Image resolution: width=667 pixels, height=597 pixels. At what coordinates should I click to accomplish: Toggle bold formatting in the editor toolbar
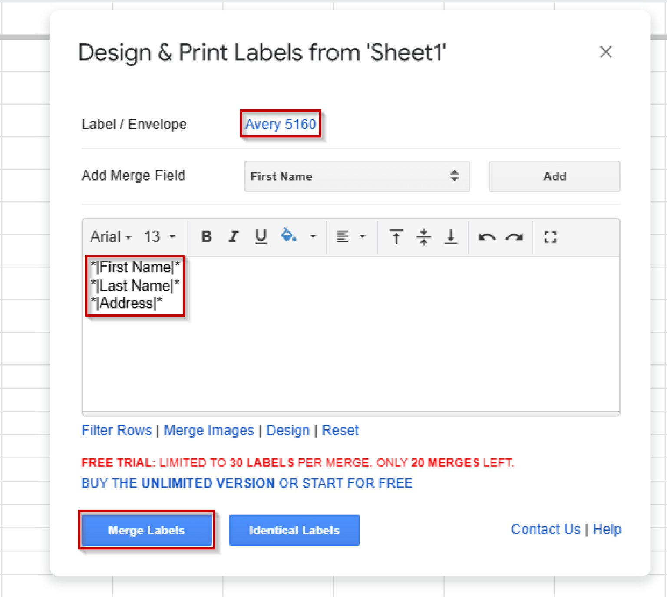(206, 237)
